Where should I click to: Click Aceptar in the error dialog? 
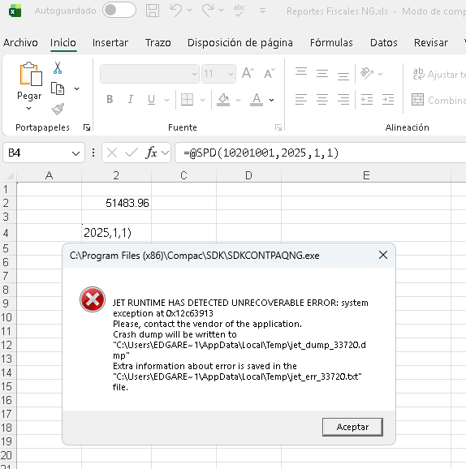(x=352, y=427)
